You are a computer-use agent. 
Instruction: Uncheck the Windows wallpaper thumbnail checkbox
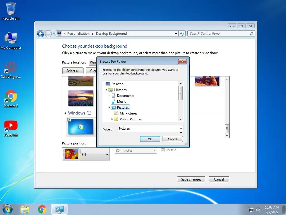tap(69, 120)
